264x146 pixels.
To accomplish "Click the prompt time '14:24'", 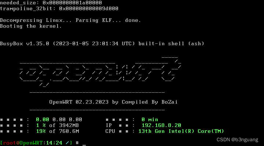I will coord(54,143).
